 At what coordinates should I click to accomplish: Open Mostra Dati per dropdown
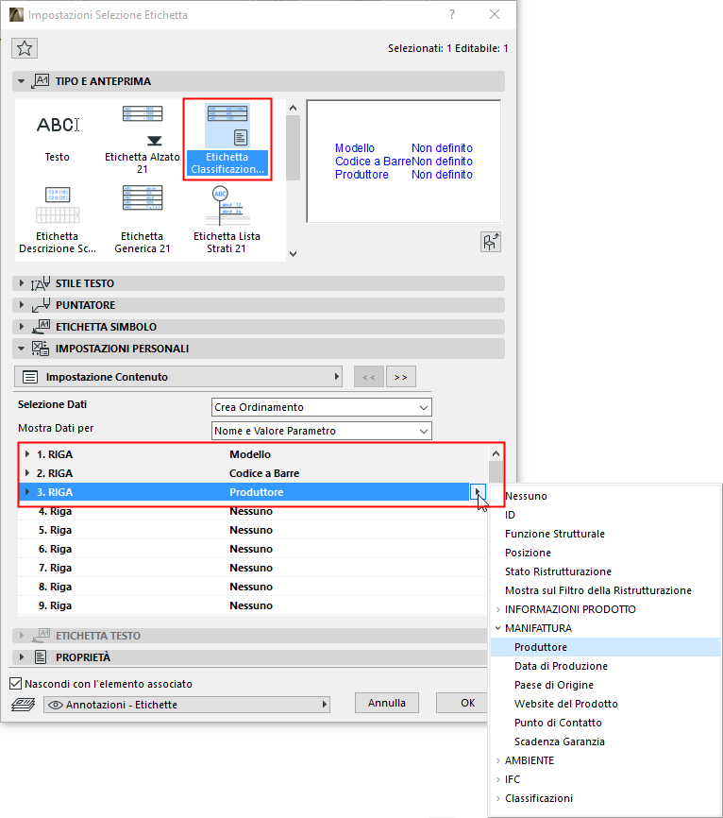(x=322, y=431)
